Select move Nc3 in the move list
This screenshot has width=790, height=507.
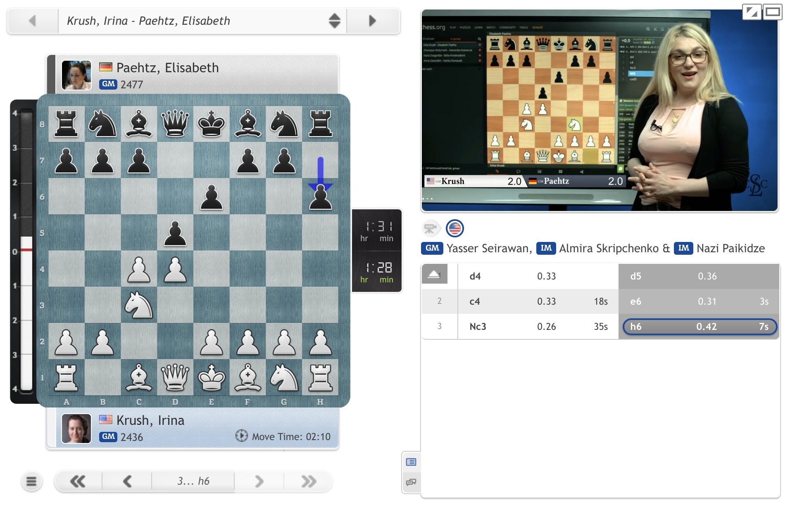[478, 327]
